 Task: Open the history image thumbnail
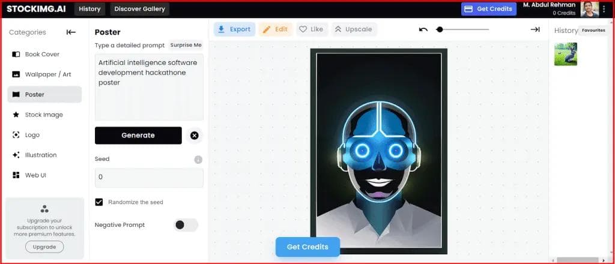tap(565, 54)
